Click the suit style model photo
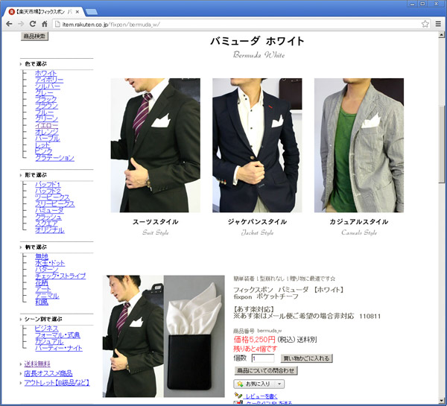This screenshot has height=406, width=447. [156, 145]
